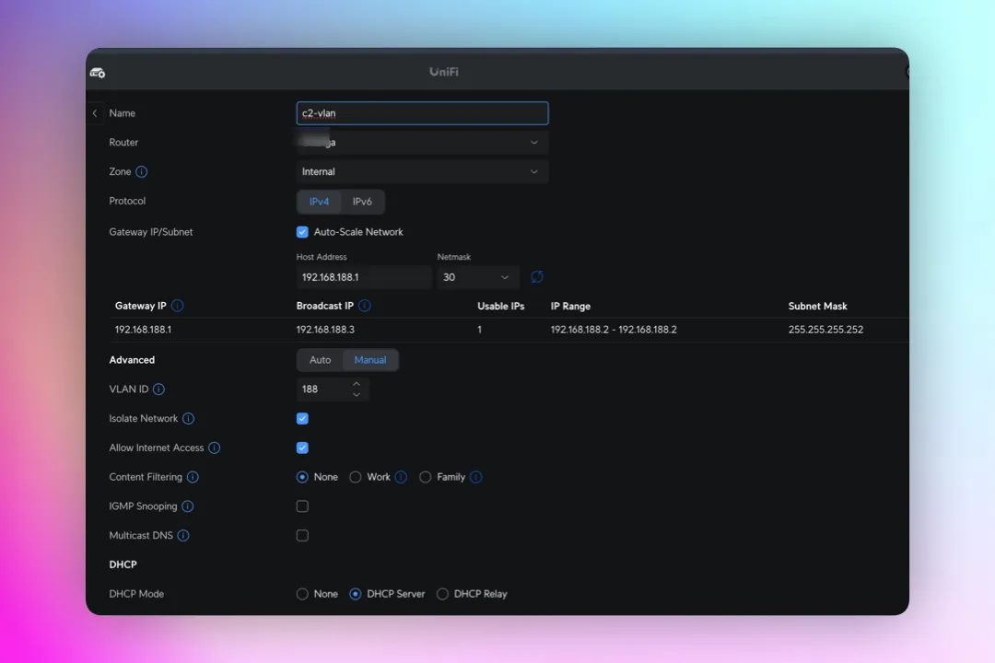Screen dimensions: 995x663
Task: Click the Multicast DNS info icon
Action: [x=182, y=535]
